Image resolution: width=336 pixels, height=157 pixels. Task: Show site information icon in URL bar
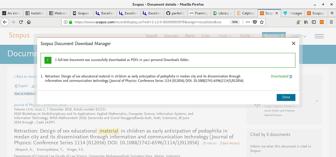point(66,22)
